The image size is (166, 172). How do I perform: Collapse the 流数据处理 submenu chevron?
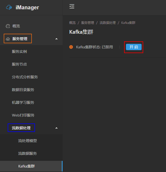click(x=56, y=128)
